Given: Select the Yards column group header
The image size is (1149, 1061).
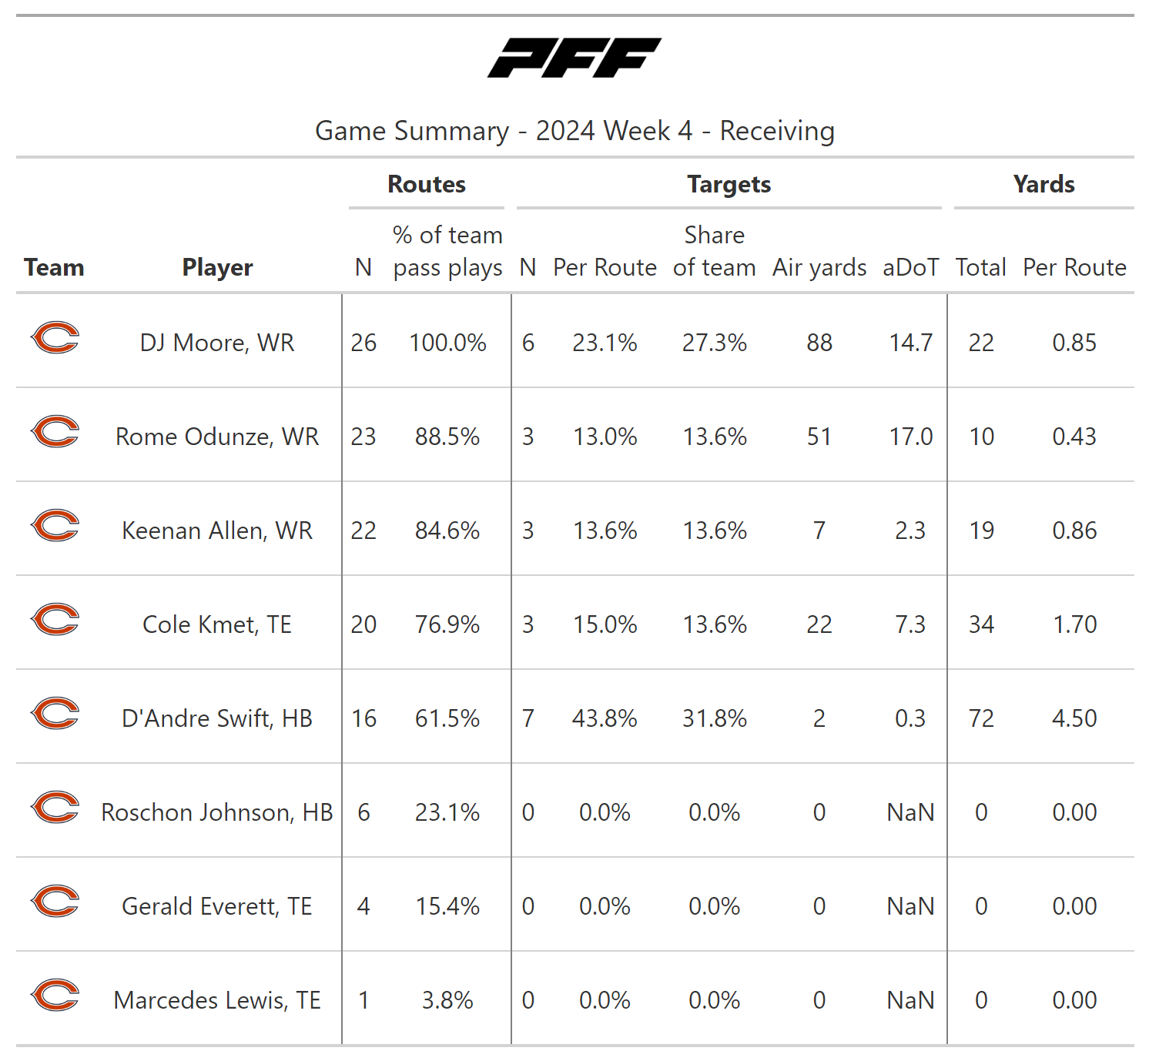Looking at the screenshot, I should tap(1043, 185).
